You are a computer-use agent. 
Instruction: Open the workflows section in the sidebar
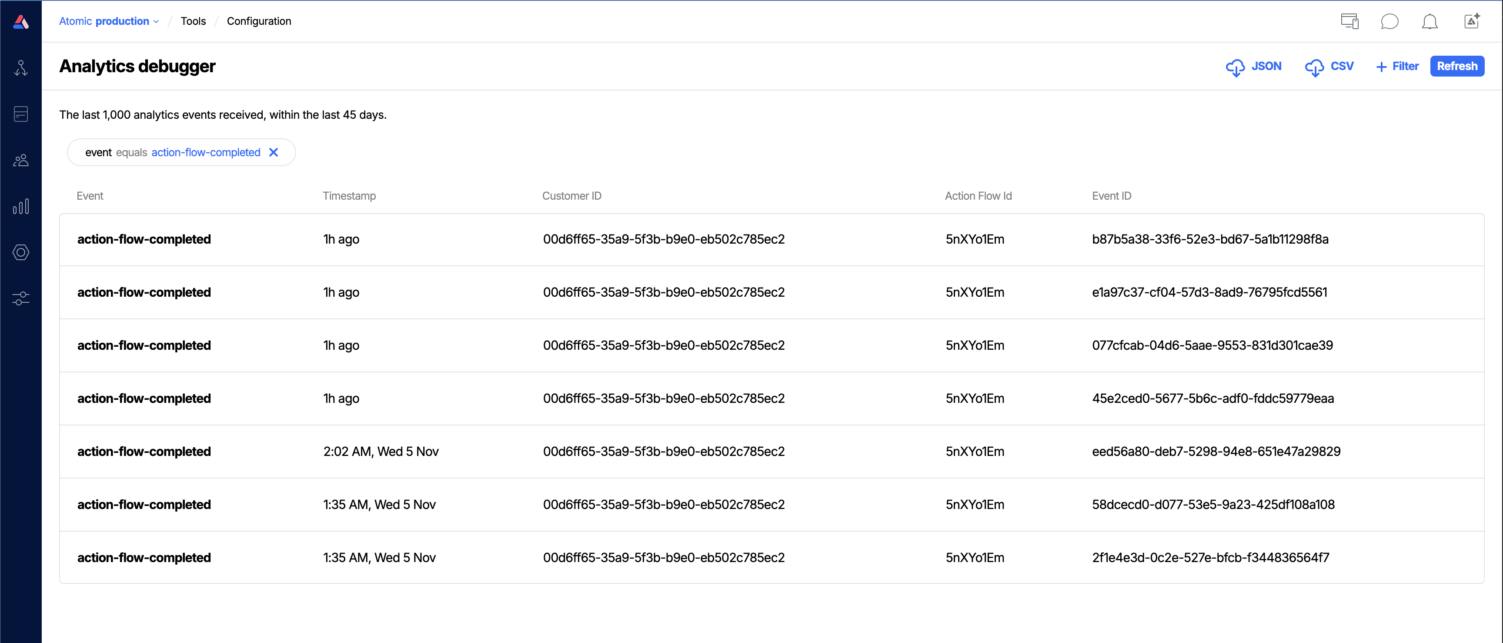pos(21,67)
